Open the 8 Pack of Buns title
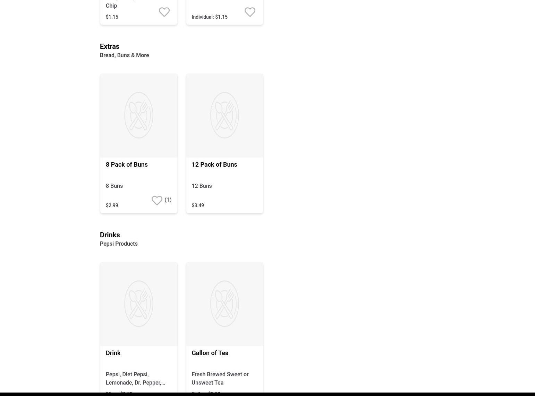Image resolution: width=535 pixels, height=396 pixels. point(127,165)
